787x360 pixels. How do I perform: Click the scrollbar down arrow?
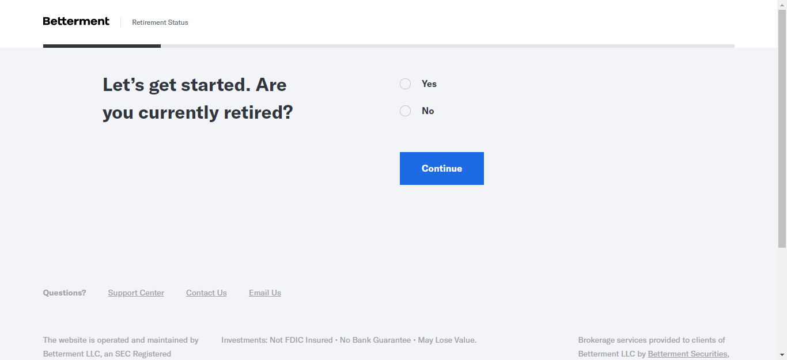pyautogui.click(x=782, y=355)
